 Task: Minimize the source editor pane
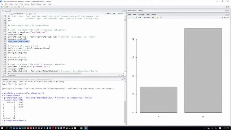(122, 11)
